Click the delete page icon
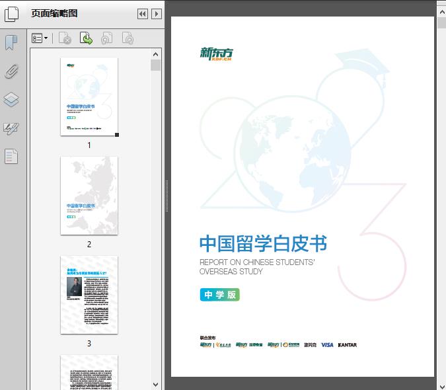Image resolution: width=446 pixels, height=390 pixels. tap(65, 38)
